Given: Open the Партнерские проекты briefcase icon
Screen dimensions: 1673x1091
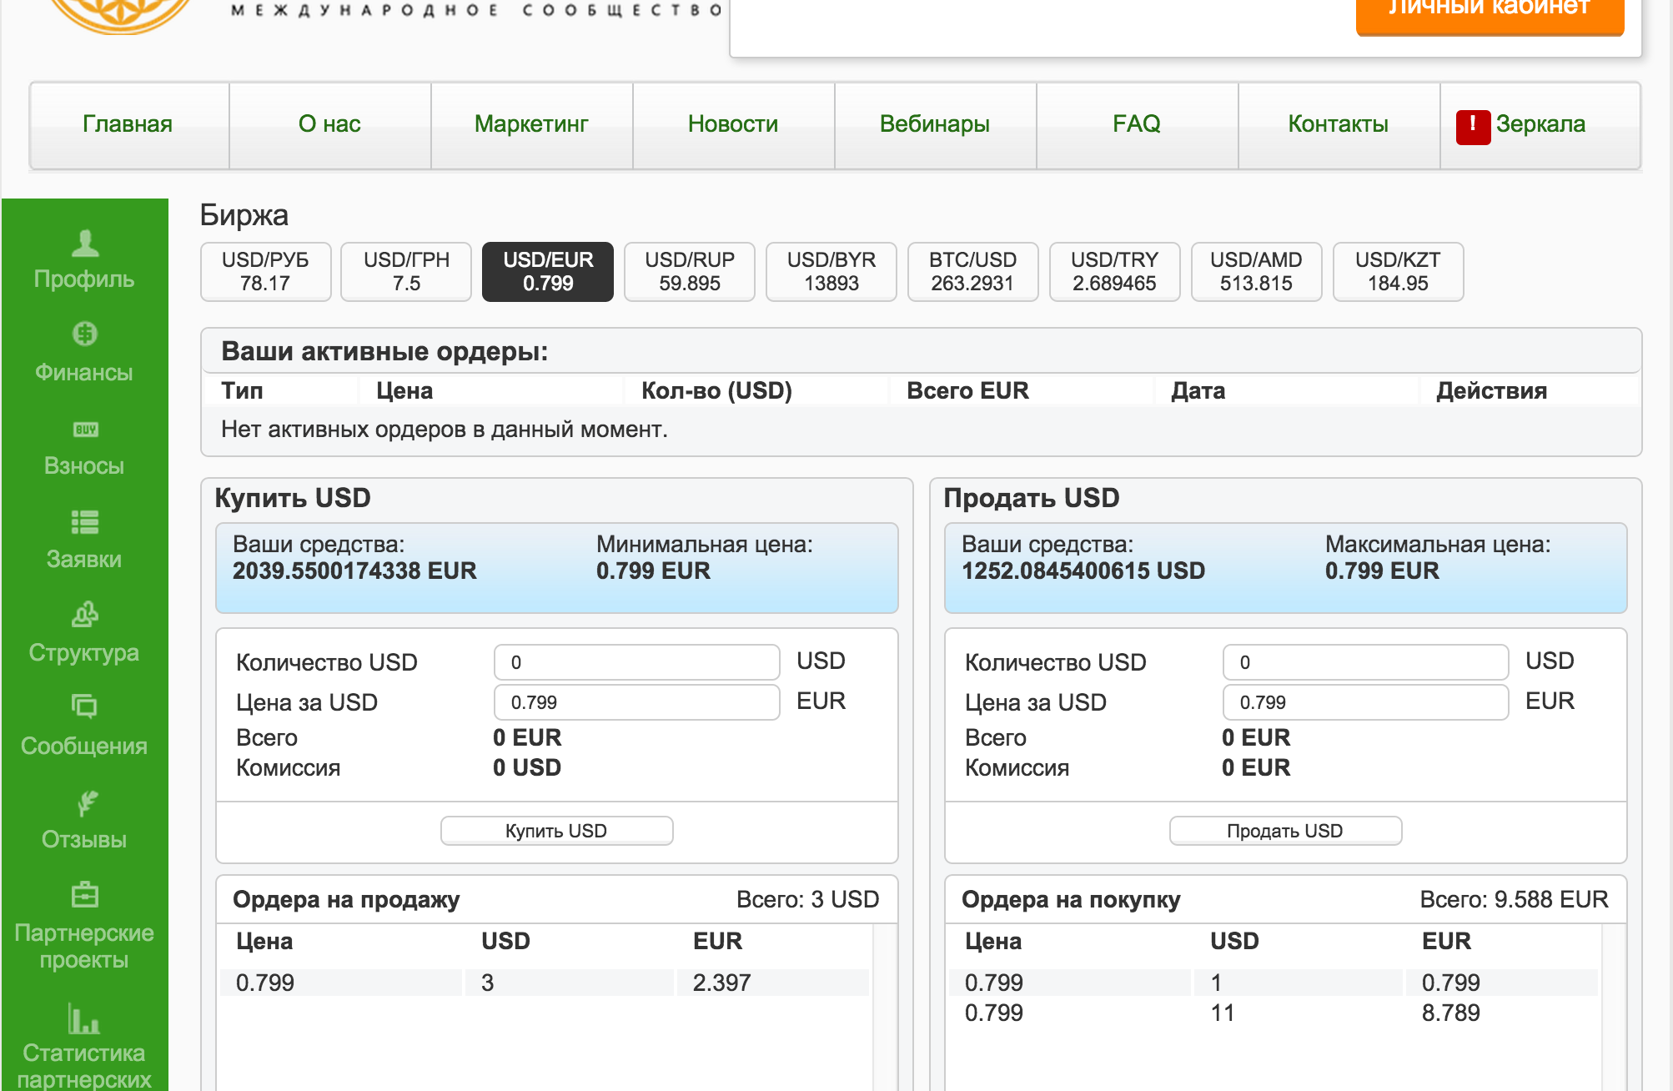Looking at the screenshot, I should [84, 895].
